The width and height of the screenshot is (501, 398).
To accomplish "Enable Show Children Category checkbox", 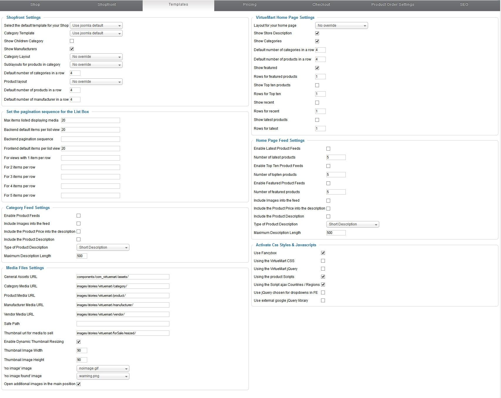I will pyautogui.click(x=72, y=41).
